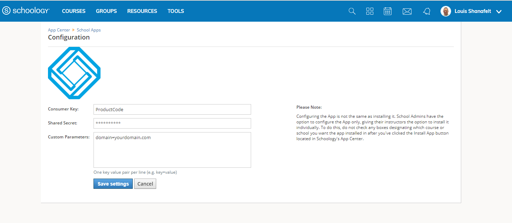Open the calendar icon in header
The height and width of the screenshot is (223, 512).
[x=388, y=11]
